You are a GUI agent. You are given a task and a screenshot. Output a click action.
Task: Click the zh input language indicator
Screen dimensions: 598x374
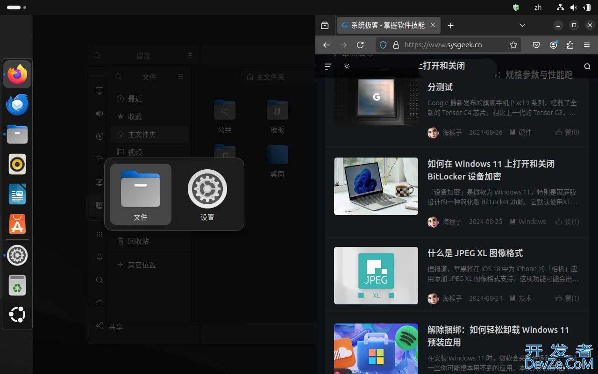(538, 7)
